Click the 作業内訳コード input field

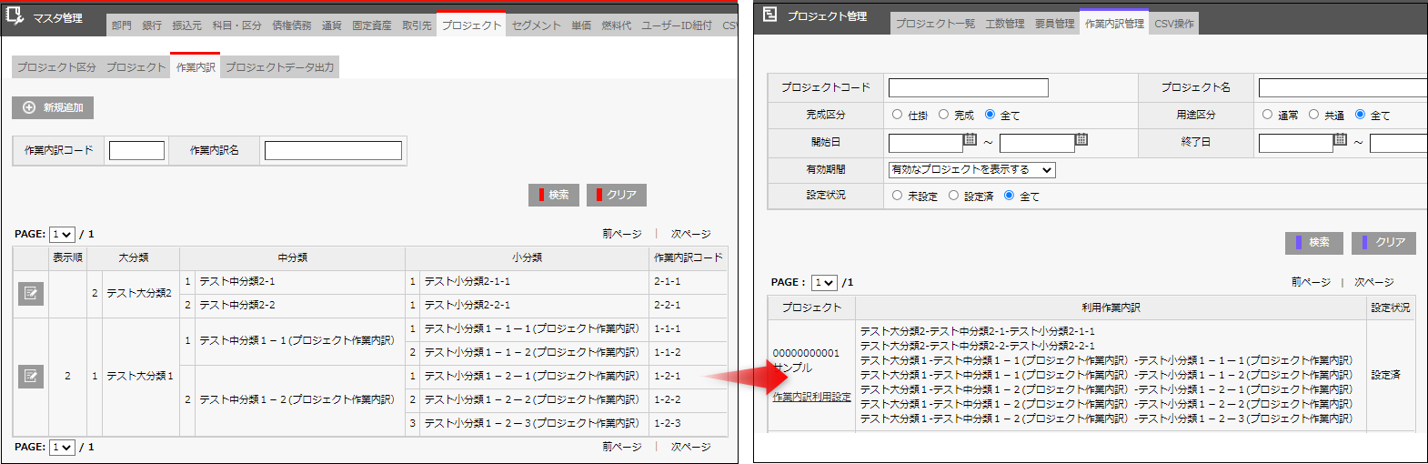[136, 150]
